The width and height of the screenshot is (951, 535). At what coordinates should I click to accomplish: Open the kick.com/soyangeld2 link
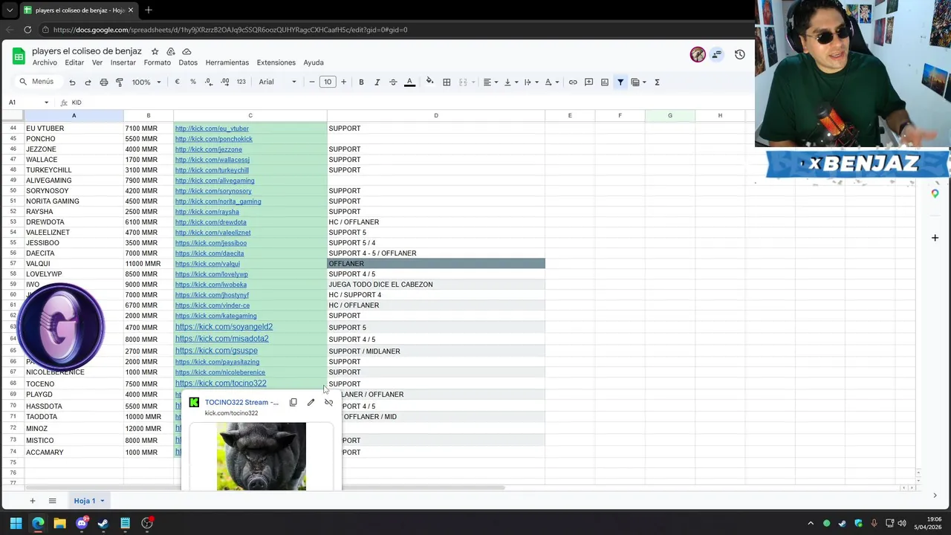[x=224, y=327]
